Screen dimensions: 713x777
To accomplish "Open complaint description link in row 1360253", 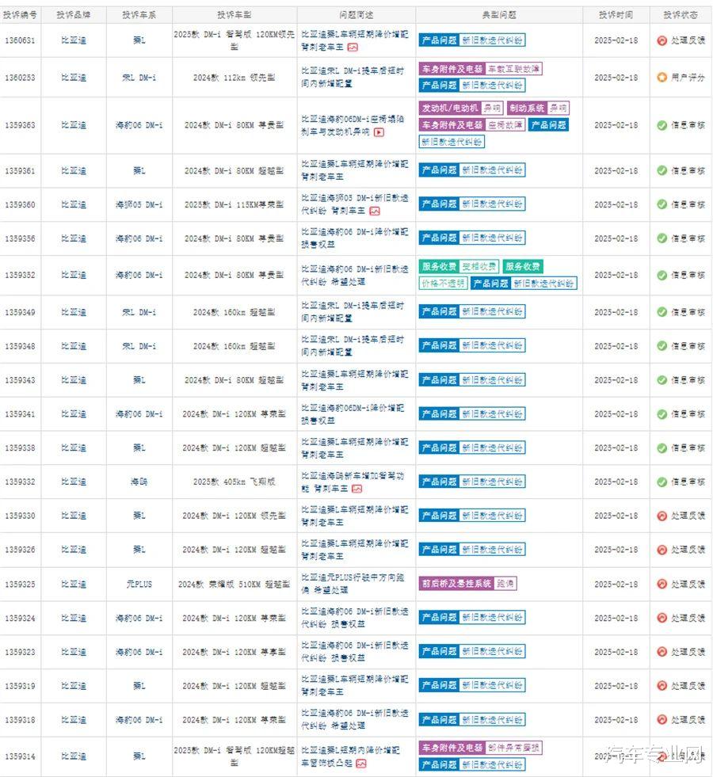I will pyautogui.click(x=353, y=78).
